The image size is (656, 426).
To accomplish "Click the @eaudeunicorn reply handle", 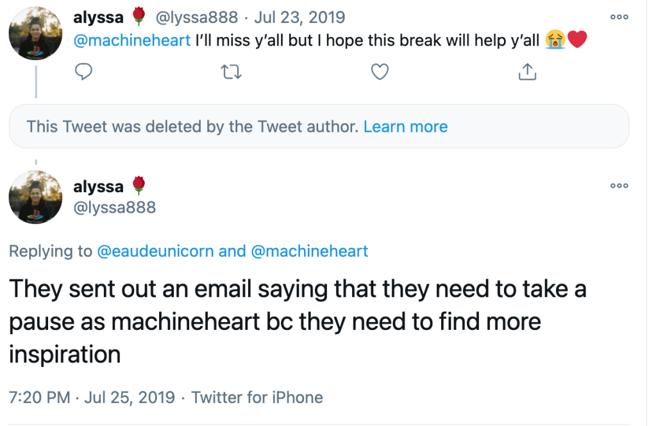I will [x=155, y=250].
